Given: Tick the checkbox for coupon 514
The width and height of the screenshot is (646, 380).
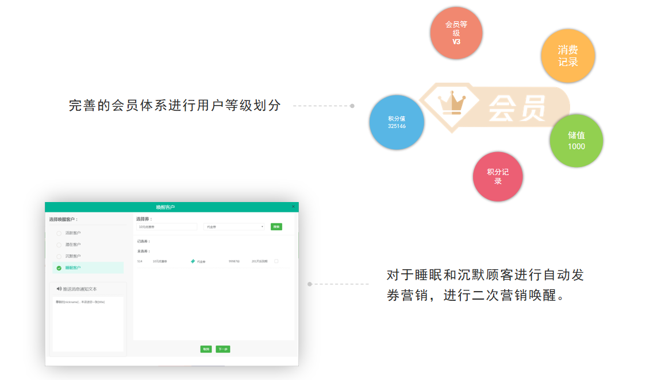Looking at the screenshot, I should click(x=276, y=261).
